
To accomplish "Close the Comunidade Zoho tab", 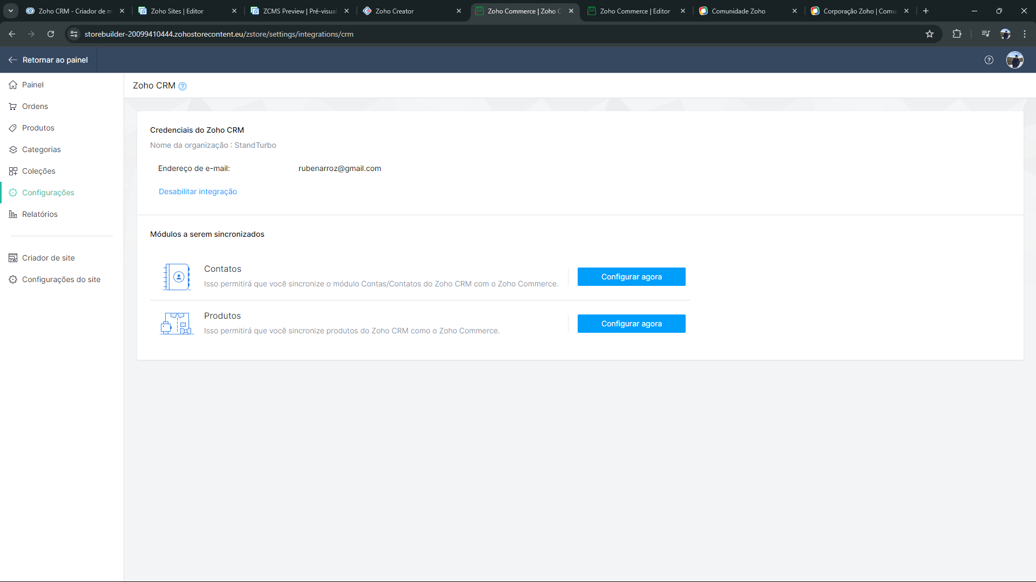I will click(x=795, y=11).
